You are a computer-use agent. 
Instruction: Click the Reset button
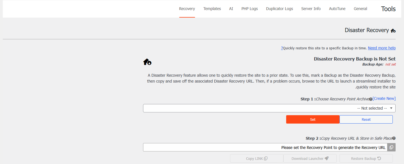point(366,119)
